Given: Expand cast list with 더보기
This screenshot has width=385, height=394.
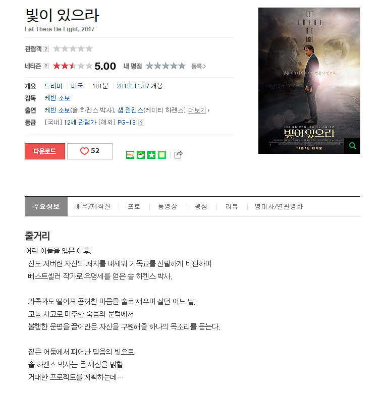Looking at the screenshot, I should click(198, 110).
